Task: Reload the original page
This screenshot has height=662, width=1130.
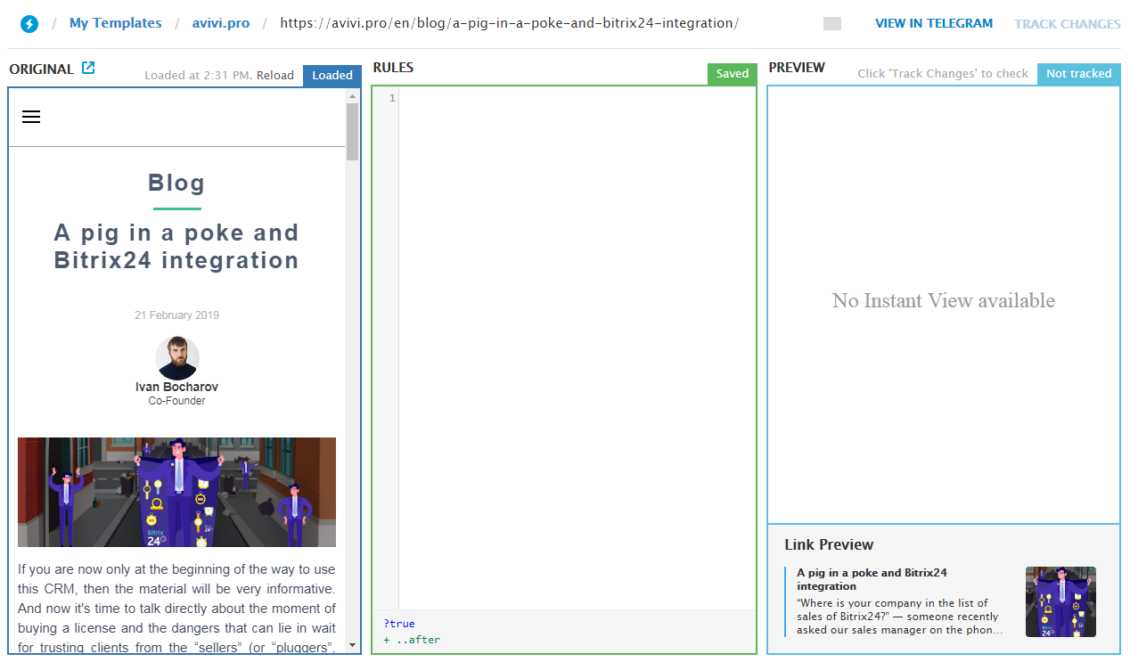Action: (275, 76)
